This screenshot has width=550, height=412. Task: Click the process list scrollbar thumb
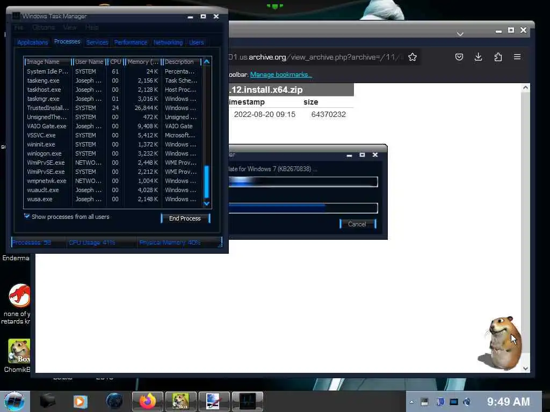click(x=207, y=181)
